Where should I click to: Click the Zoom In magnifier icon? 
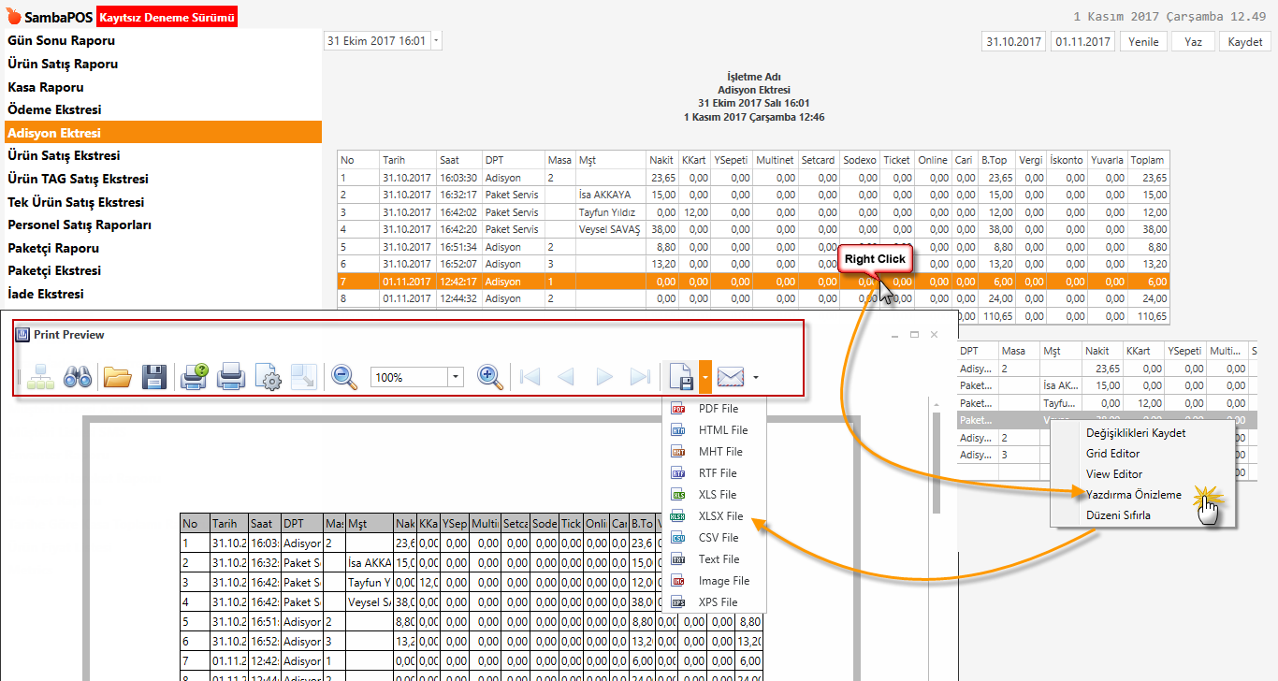tap(490, 377)
